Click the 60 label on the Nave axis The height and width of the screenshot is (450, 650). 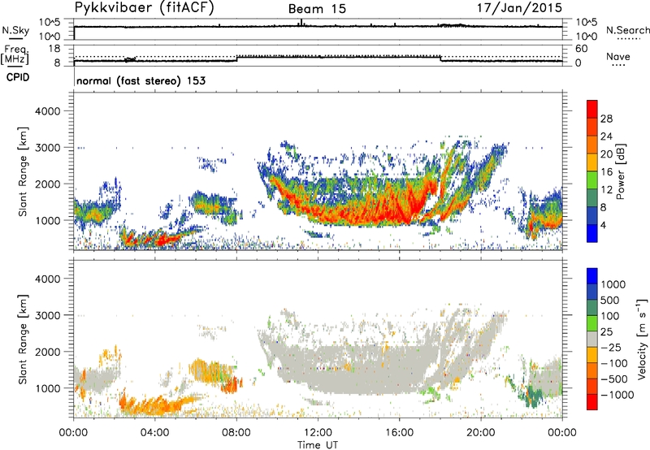[x=581, y=49]
